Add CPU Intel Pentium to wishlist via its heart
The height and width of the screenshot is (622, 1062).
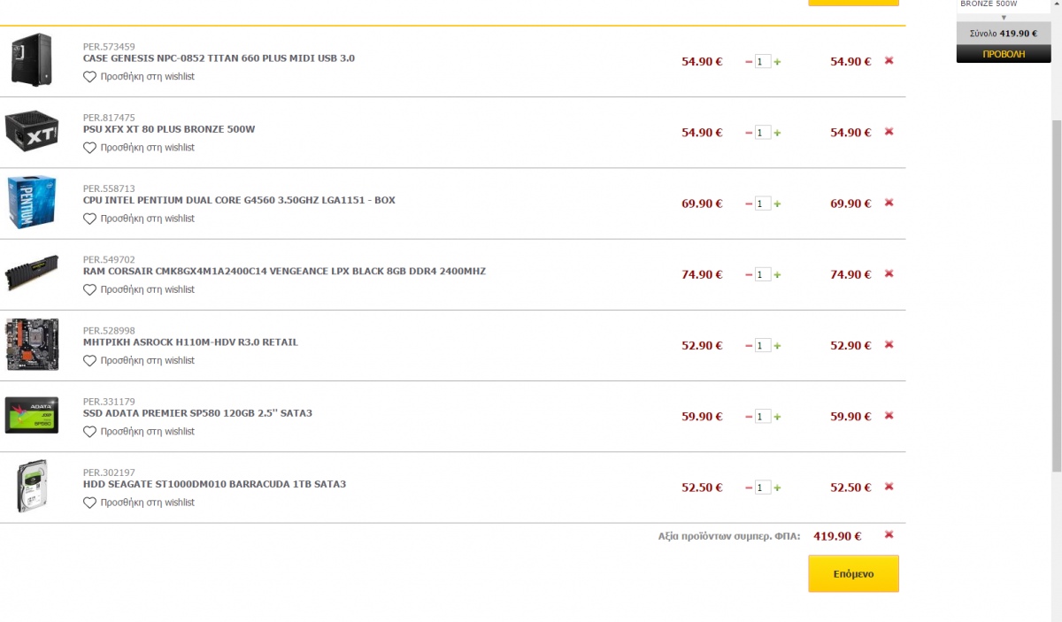click(x=89, y=219)
